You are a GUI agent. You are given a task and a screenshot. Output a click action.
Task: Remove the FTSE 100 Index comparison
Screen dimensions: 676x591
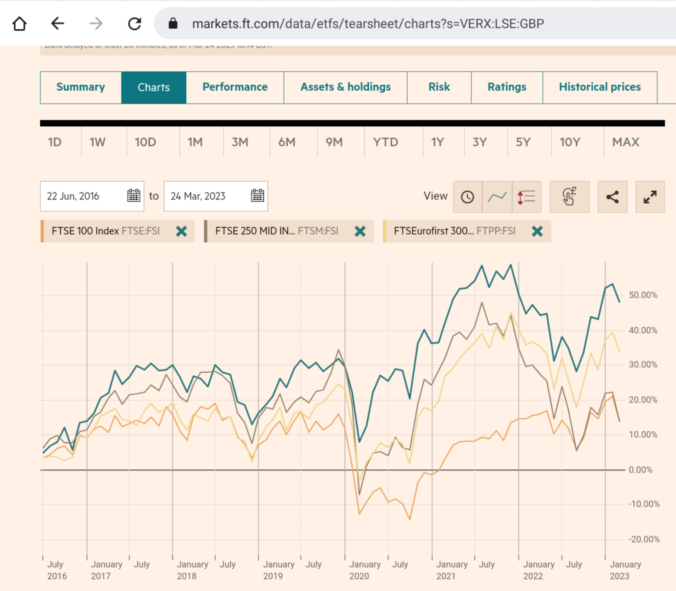click(x=182, y=231)
